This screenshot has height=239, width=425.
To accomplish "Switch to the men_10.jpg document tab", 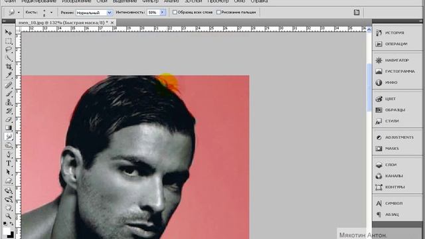I will point(63,23).
